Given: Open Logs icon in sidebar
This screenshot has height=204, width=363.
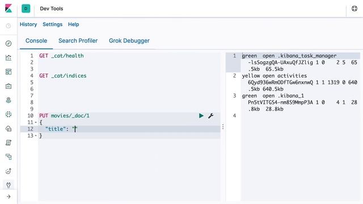Looking at the screenshot, I should click(9, 143).
